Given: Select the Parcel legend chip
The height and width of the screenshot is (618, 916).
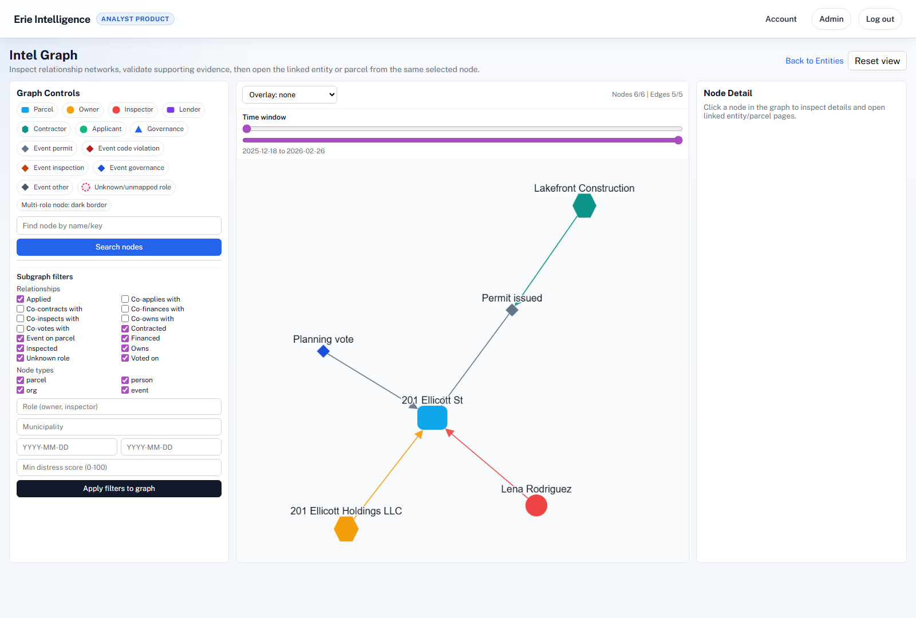Looking at the screenshot, I should click(37, 109).
